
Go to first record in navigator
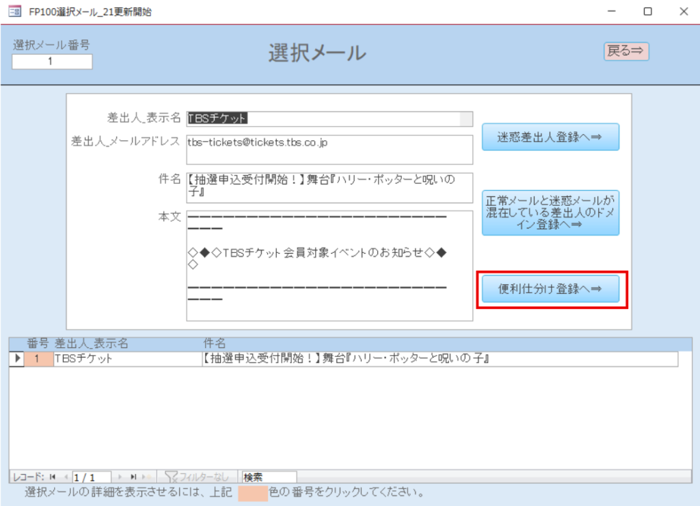coord(53,477)
